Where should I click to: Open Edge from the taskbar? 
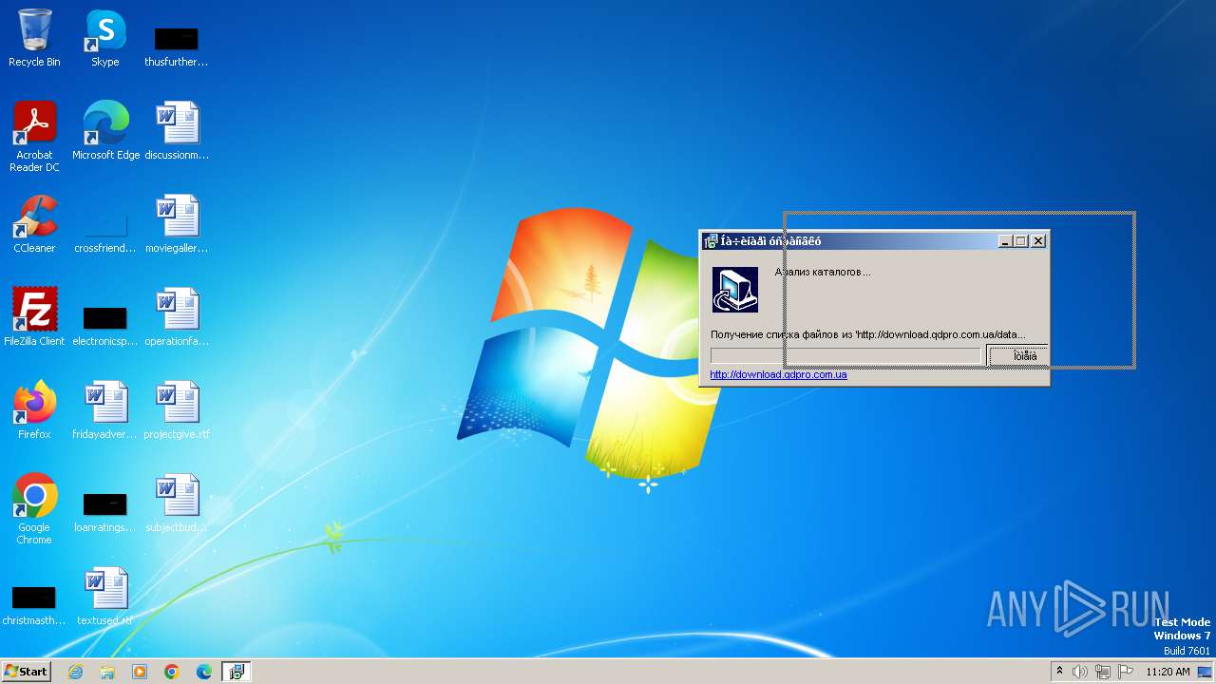point(204,672)
